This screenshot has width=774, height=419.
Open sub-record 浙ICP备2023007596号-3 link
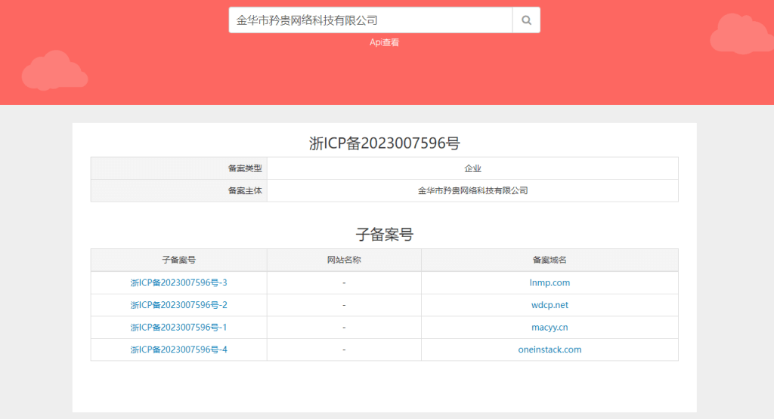pyautogui.click(x=178, y=282)
